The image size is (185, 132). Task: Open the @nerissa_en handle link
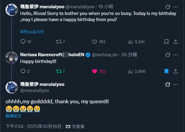tap(105, 55)
